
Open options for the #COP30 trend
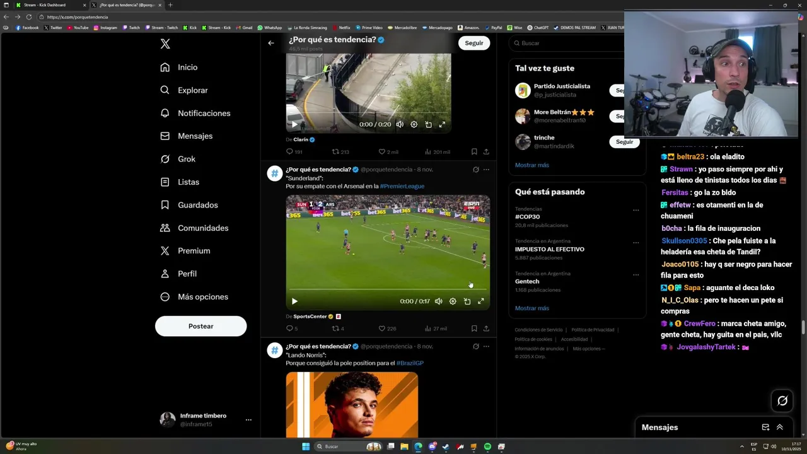click(x=636, y=210)
